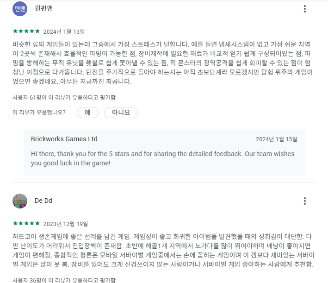Click the five-star rating on De Dd's review

tap(26, 224)
